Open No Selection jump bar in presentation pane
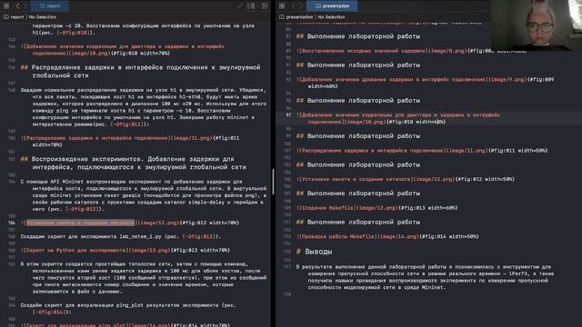This screenshot has height=327, width=582. click(331, 17)
